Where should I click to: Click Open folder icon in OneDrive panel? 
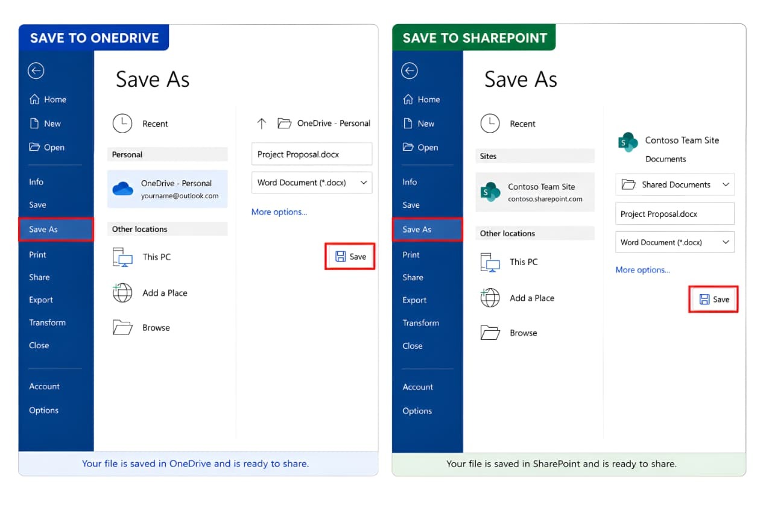[34, 147]
